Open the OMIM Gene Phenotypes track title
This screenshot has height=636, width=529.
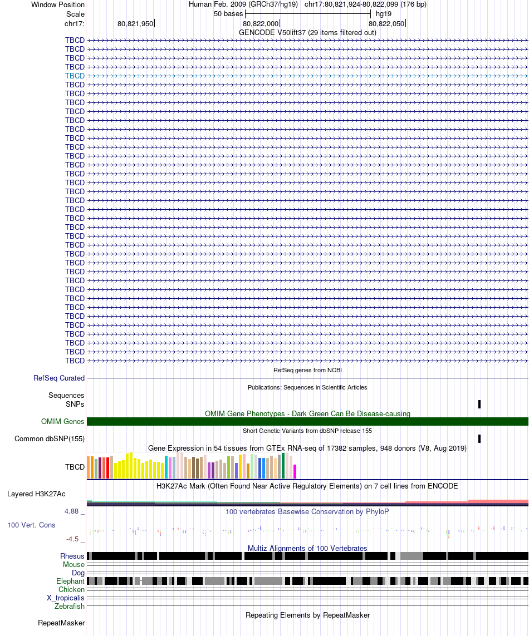pos(307,414)
